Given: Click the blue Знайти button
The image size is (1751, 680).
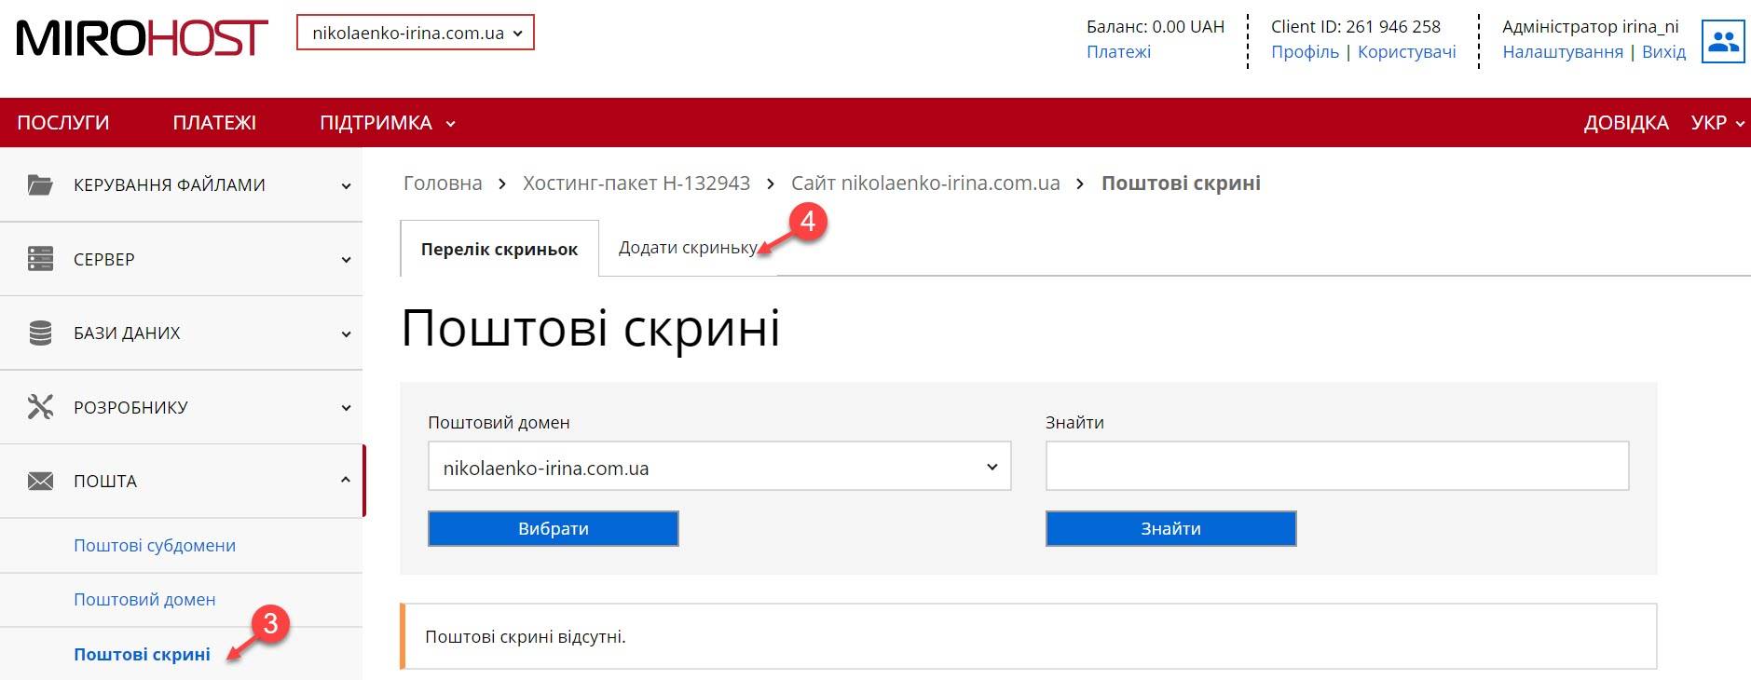Looking at the screenshot, I should click(1170, 528).
